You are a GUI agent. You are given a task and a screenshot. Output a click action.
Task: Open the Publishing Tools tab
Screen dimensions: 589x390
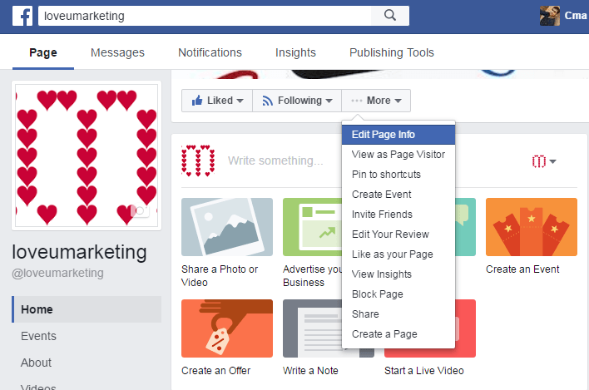tap(392, 52)
